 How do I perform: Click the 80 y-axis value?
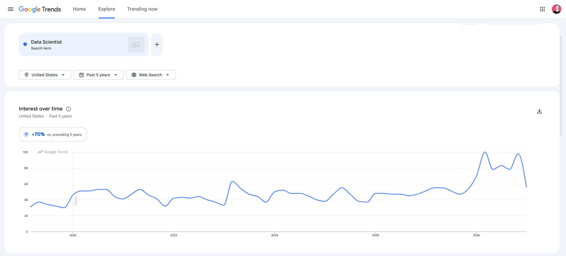pos(26,168)
